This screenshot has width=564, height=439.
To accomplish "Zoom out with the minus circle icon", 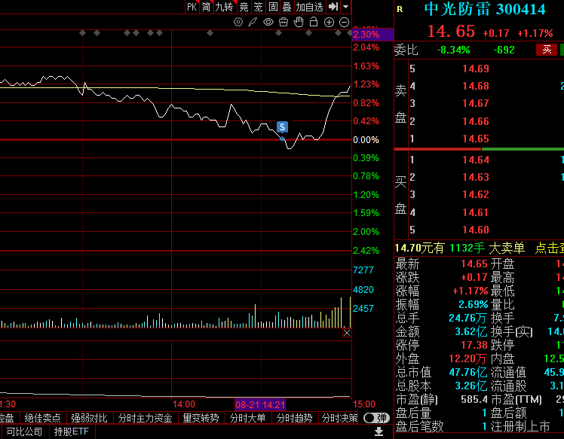I will coord(345,23).
